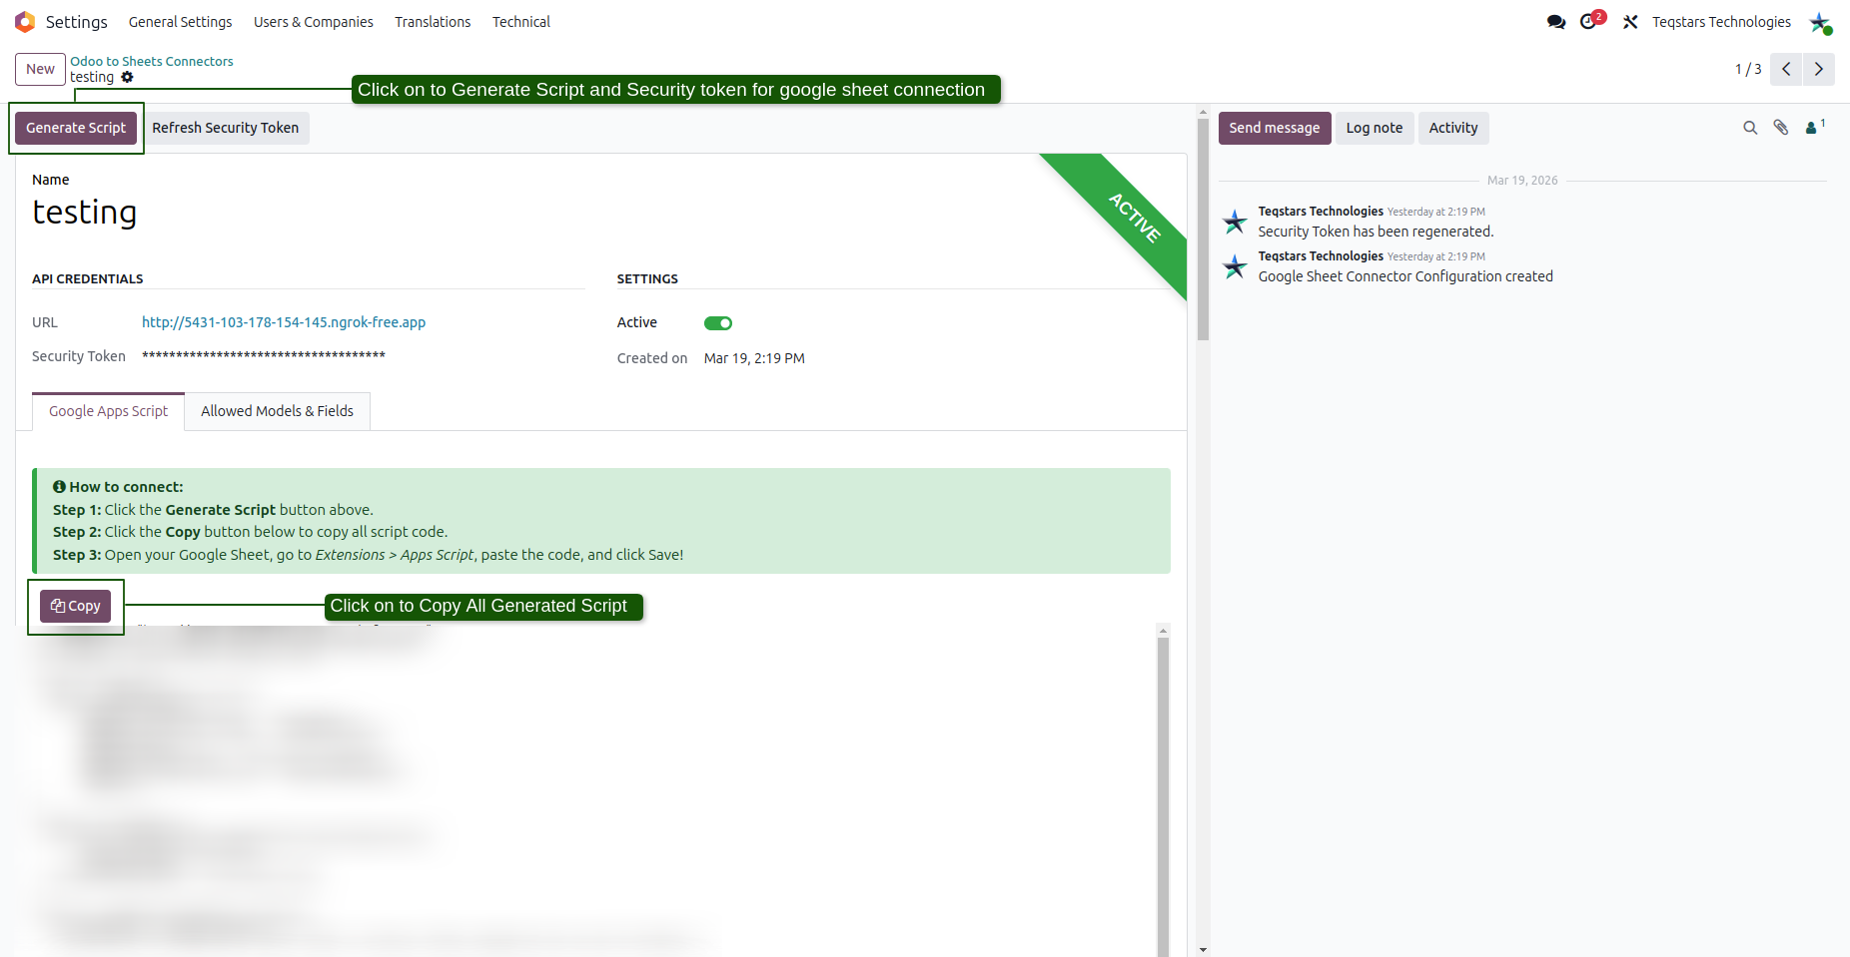The image size is (1850, 957).
Task: Click the Log note button
Action: tap(1375, 128)
